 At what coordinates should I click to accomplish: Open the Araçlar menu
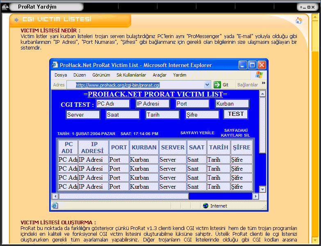pos(159,75)
